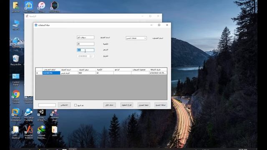Screen dimensions: 267x150
Task: Select the row header arrow in the grid
Action: click(x=39, y=73)
